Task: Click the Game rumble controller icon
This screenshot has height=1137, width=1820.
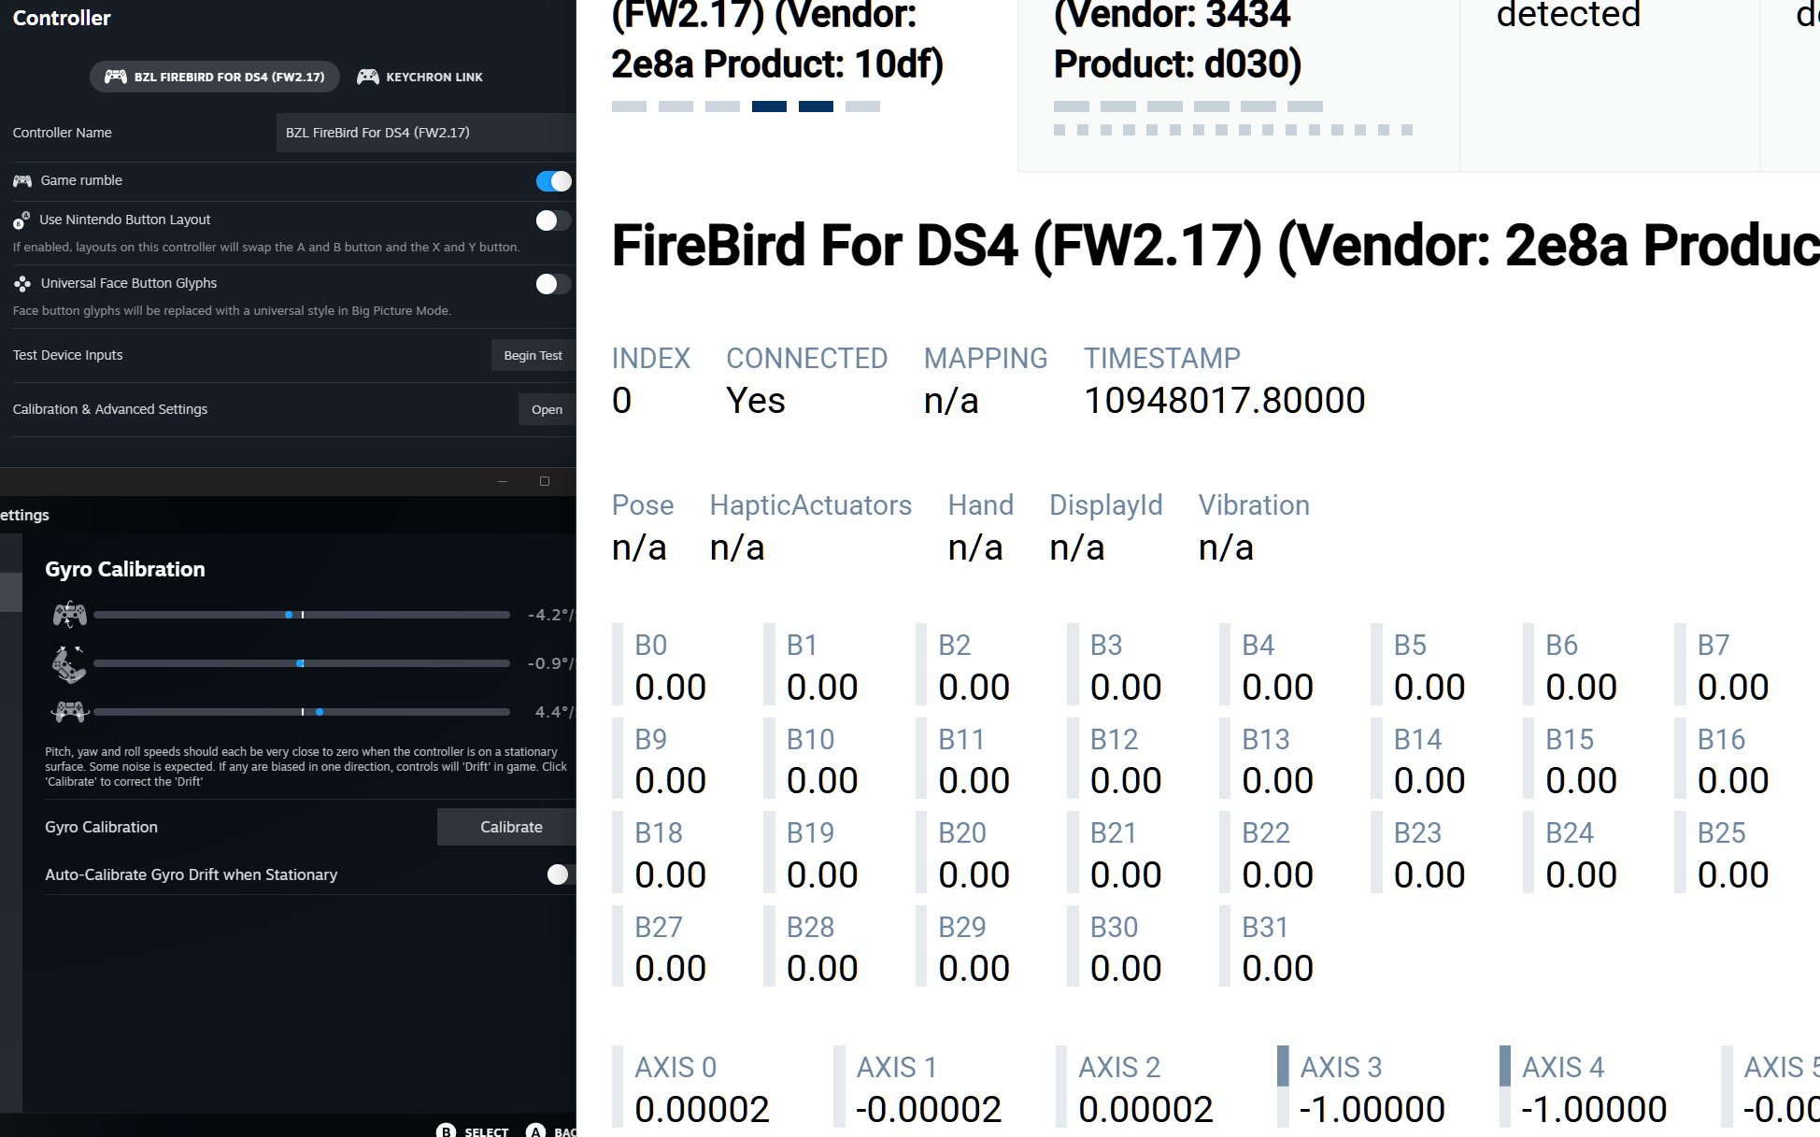Action: coord(22,180)
